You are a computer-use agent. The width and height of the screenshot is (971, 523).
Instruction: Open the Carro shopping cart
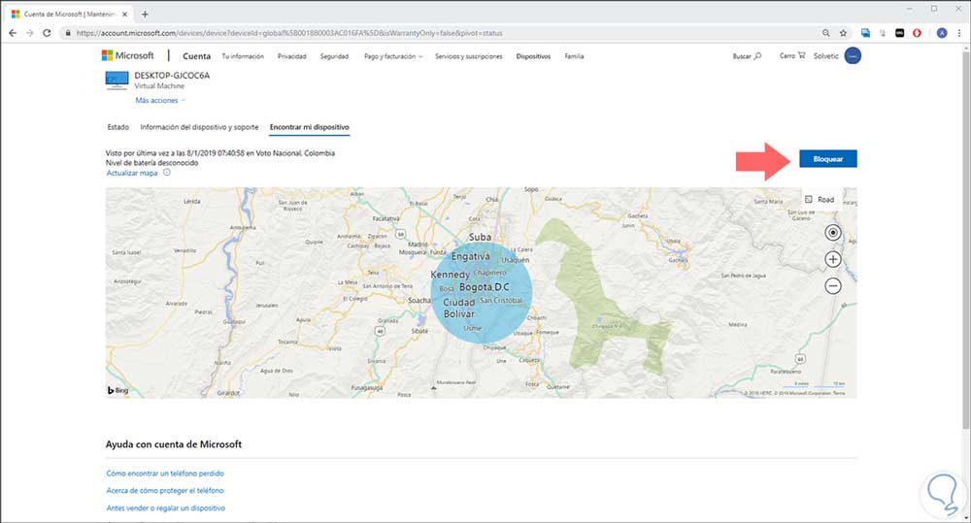coord(792,55)
